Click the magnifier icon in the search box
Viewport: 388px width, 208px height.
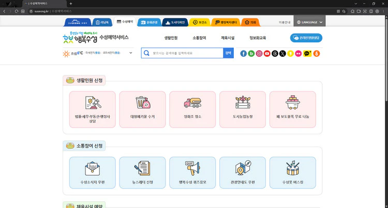(146, 53)
